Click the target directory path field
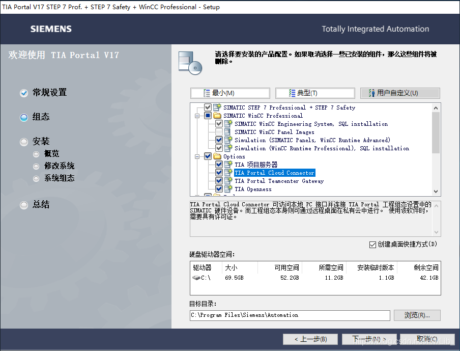 coord(290,315)
